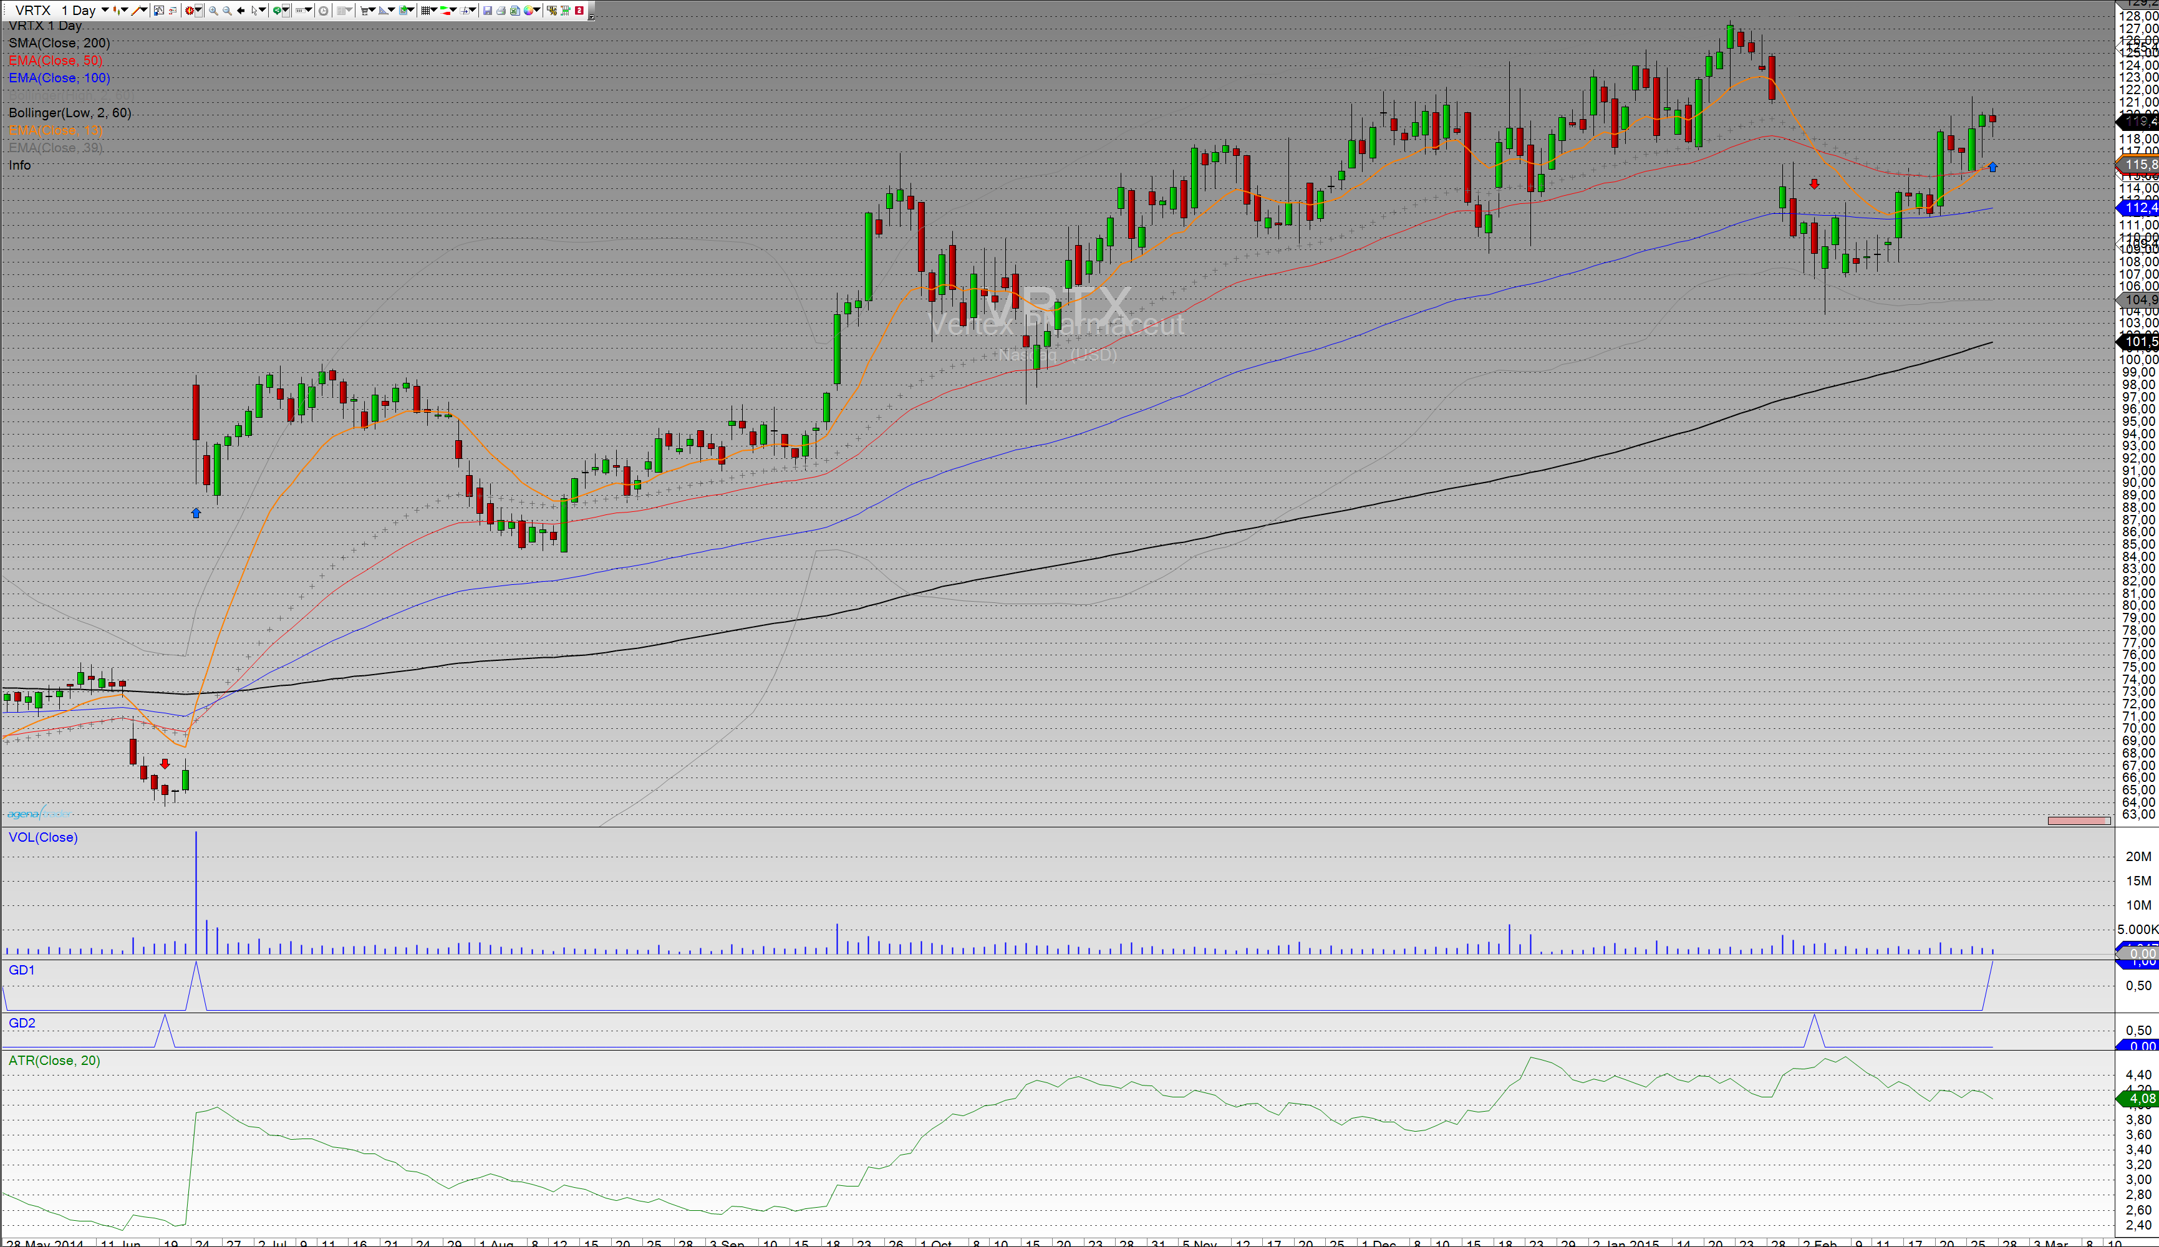Viewport: 2159px width, 1247px height.
Task: Click the clock time settings icon
Action: point(323,10)
